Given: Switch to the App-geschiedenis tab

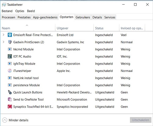Looking at the screenshot, I should pos(45,17).
